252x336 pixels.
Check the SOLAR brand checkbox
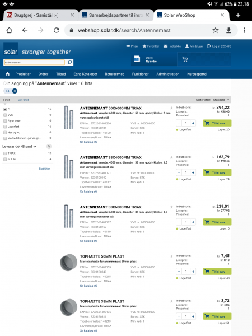point(5,159)
